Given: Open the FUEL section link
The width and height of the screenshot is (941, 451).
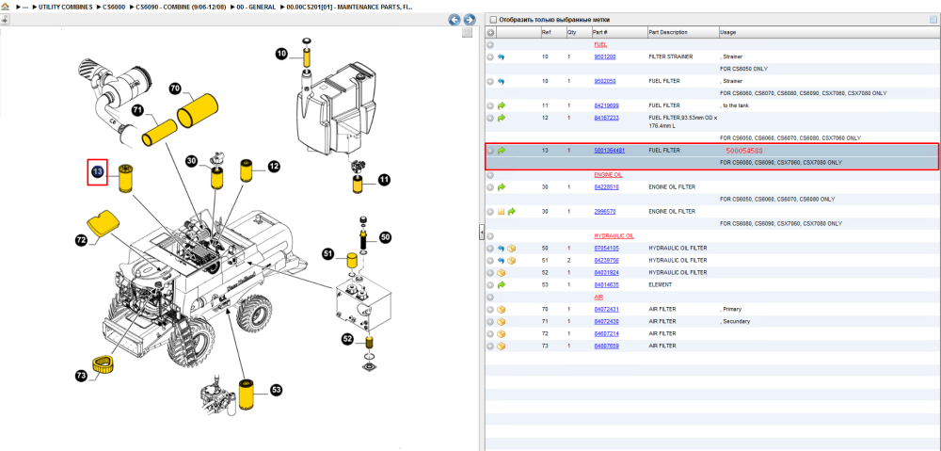Looking at the screenshot, I should coord(600,44).
